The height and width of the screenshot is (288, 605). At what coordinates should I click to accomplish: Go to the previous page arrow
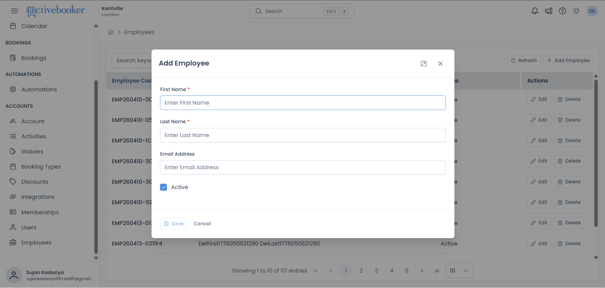[x=331, y=271]
